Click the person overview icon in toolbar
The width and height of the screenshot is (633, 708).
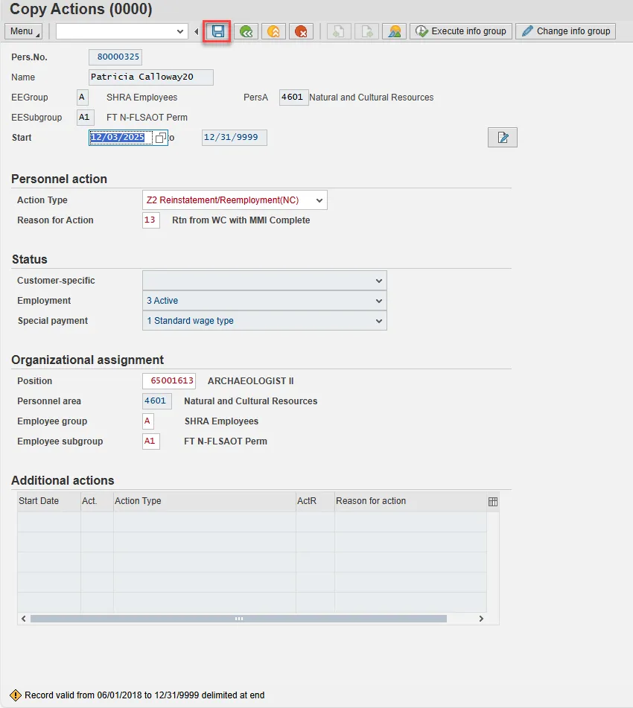tap(392, 31)
